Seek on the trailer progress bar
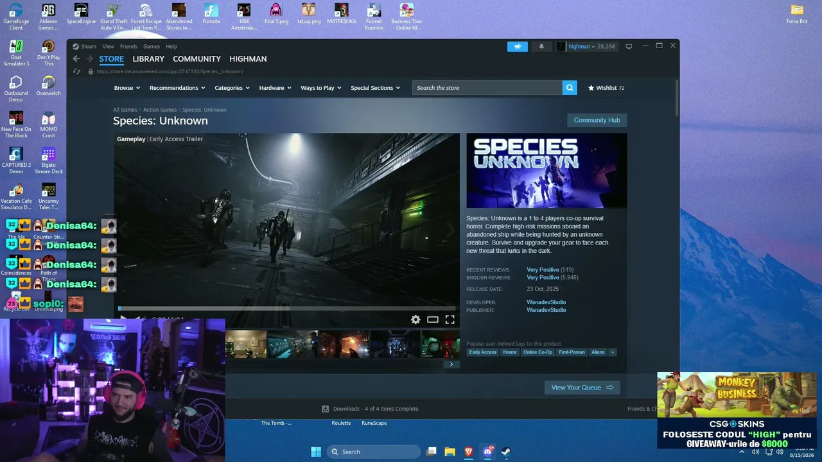This screenshot has width=822, height=462. tap(286, 309)
